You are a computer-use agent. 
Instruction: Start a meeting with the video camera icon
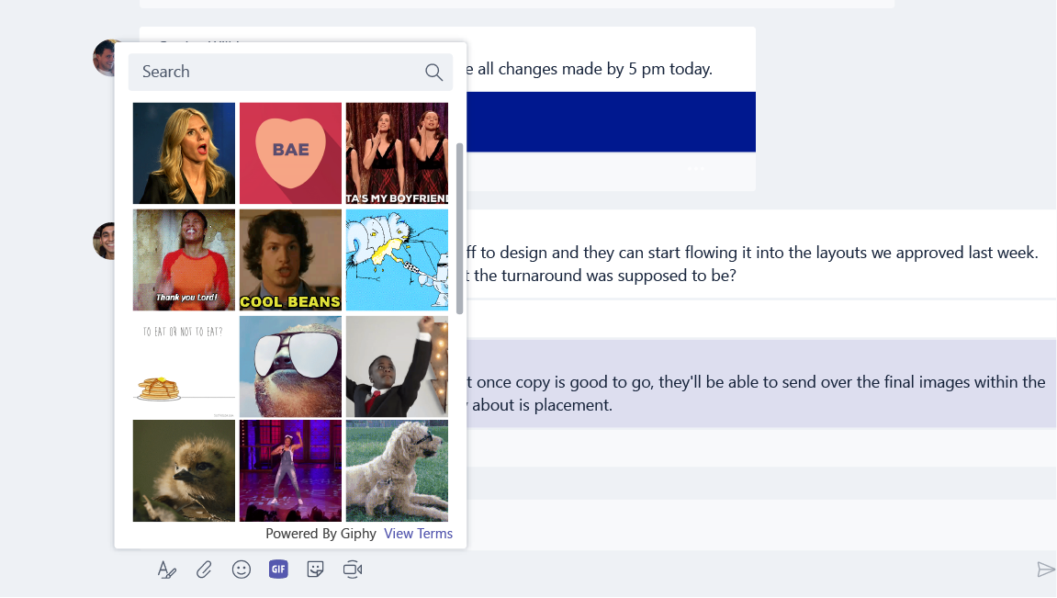353,570
